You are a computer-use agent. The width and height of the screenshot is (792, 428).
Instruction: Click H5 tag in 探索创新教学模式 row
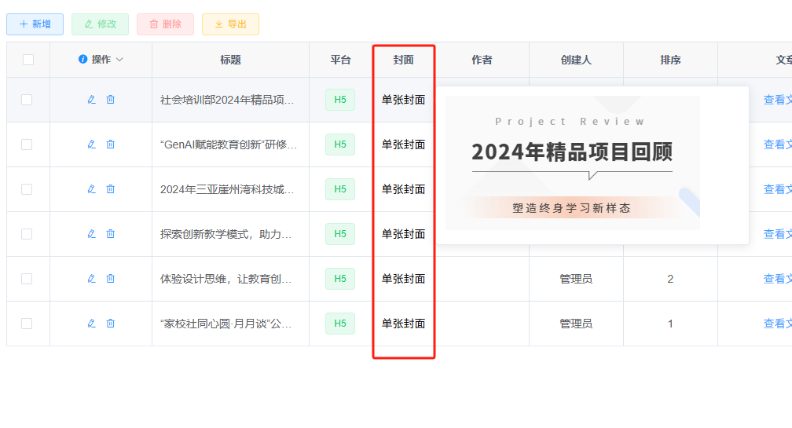click(340, 234)
